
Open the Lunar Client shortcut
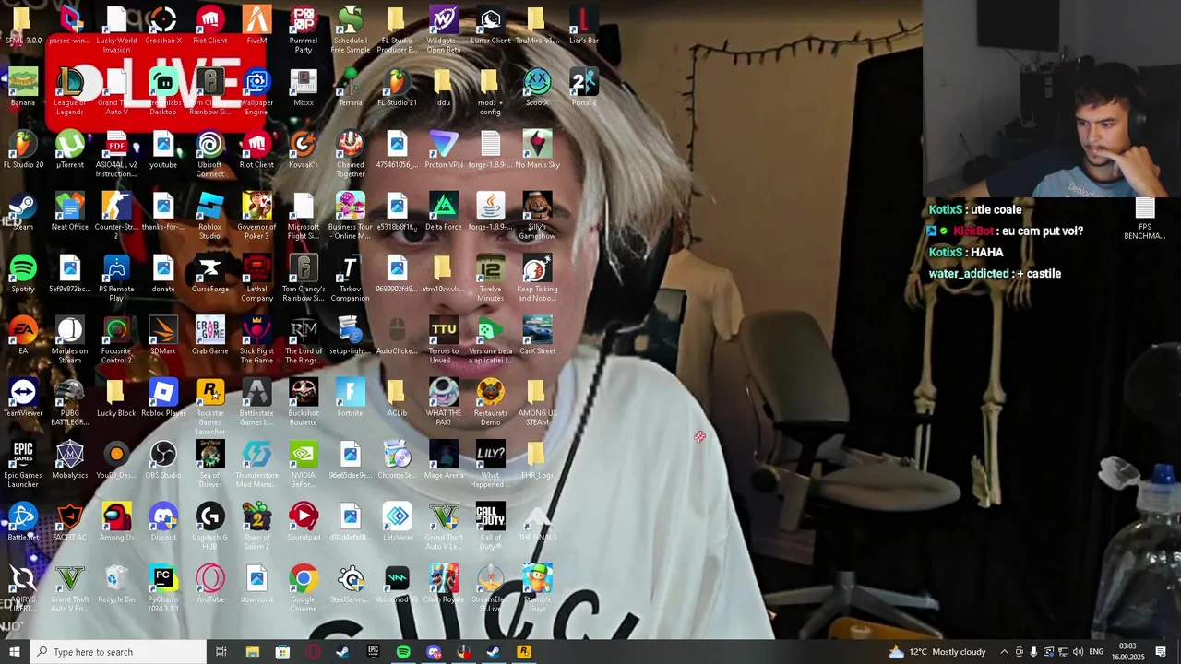(490, 27)
